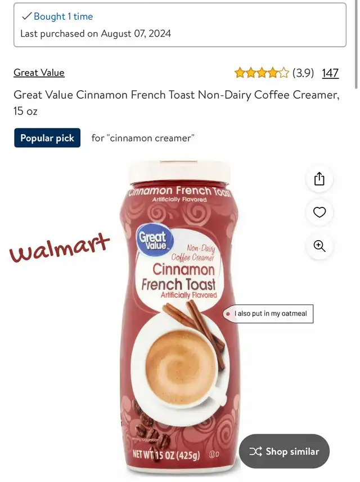Click the Popular pick badge

click(x=47, y=138)
